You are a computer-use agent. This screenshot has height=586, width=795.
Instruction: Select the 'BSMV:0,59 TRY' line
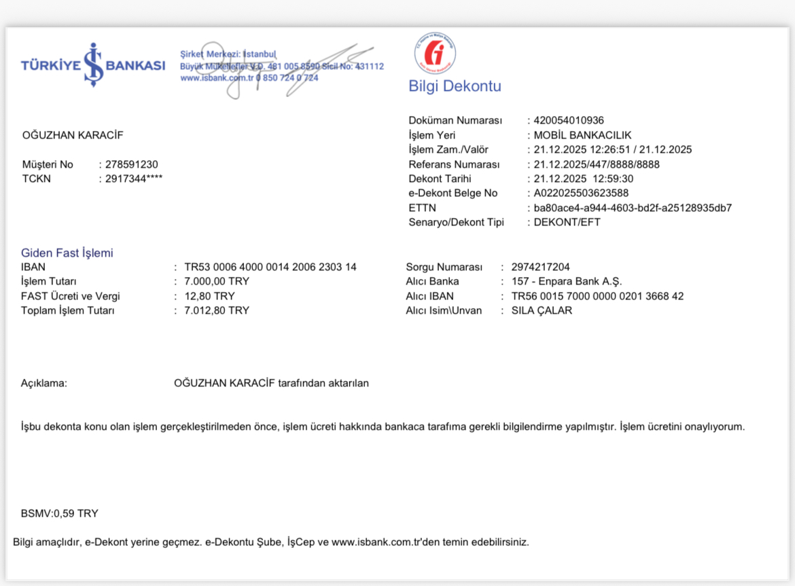pos(59,513)
